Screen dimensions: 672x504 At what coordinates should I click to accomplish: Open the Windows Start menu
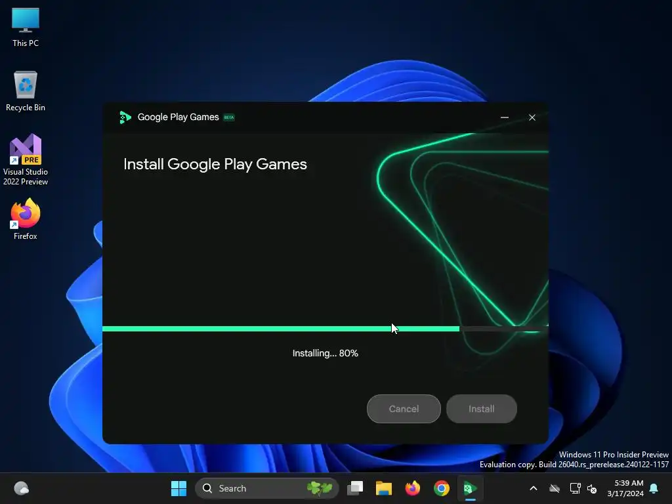point(178,488)
